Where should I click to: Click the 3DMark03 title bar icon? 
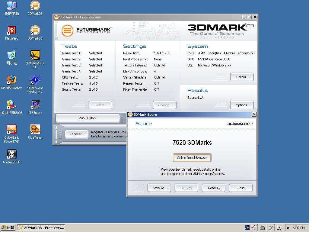[56, 17]
